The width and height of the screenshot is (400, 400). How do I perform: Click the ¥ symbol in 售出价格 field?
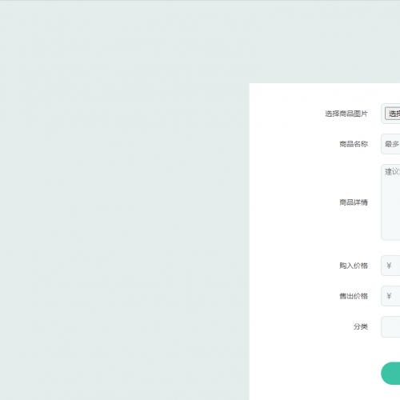[x=389, y=296]
